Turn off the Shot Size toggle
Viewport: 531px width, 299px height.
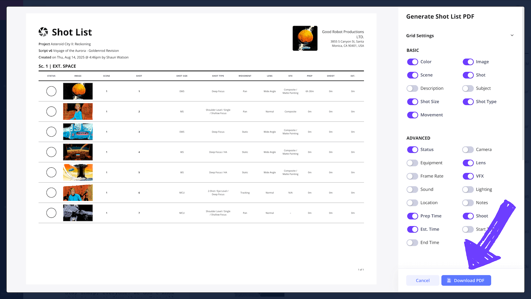click(413, 102)
